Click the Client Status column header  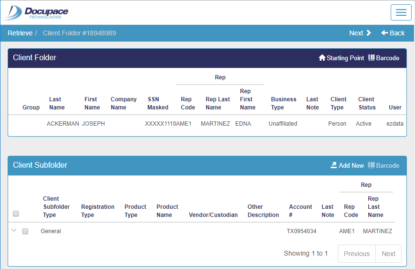[x=367, y=103]
